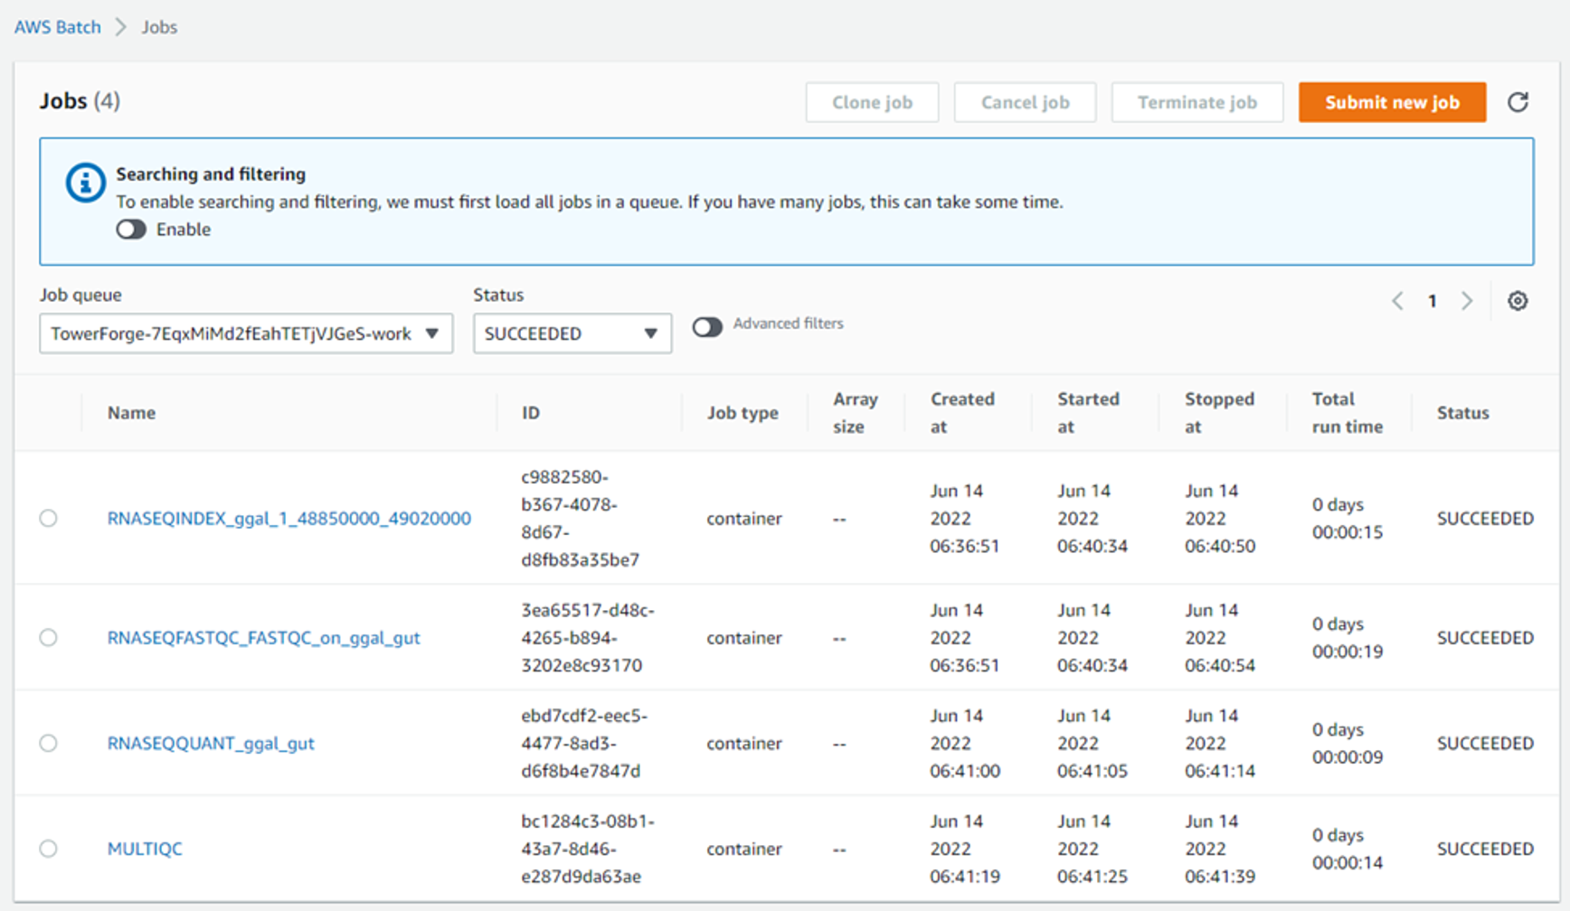This screenshot has height=911, width=1570.
Task: Sort by Name column header
Action: [131, 413]
